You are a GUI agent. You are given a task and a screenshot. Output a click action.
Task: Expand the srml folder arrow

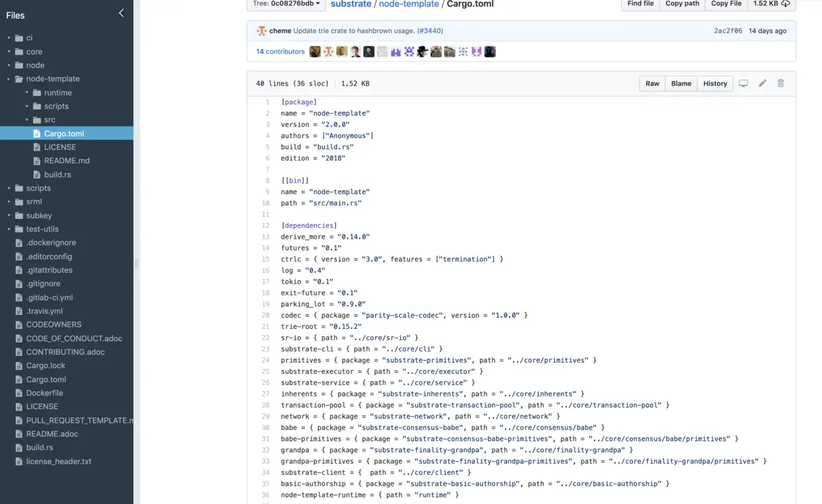[9, 202]
